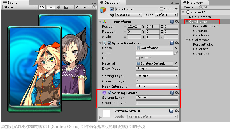The height and width of the screenshot is (130, 230).
Task: Disable the Sorting Group checkbox
Action: [x=110, y=93]
